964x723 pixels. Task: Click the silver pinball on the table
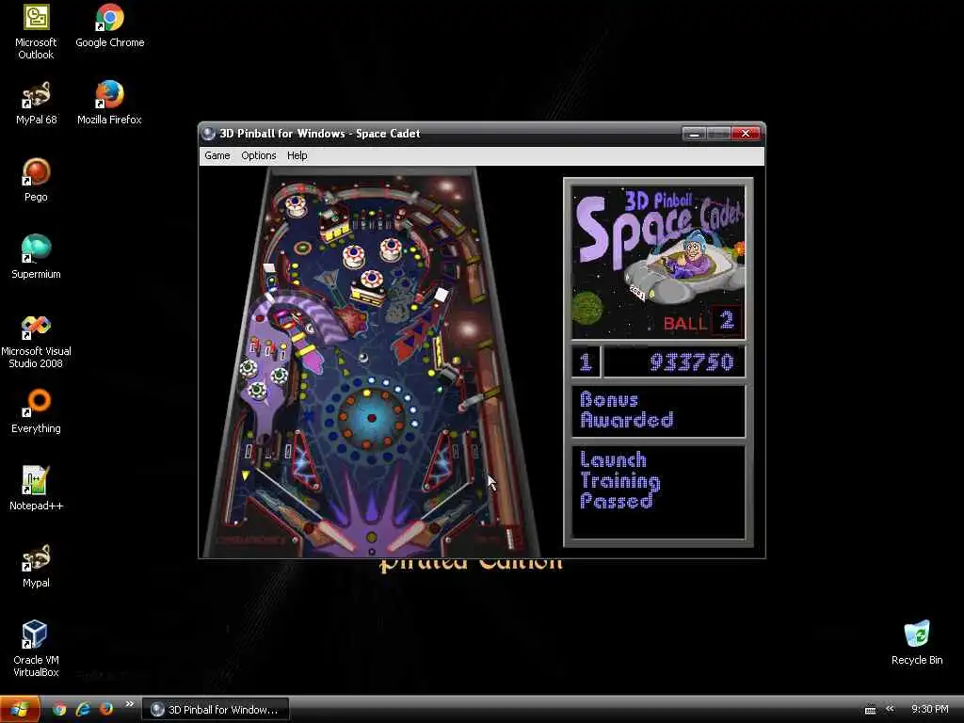[x=363, y=358]
